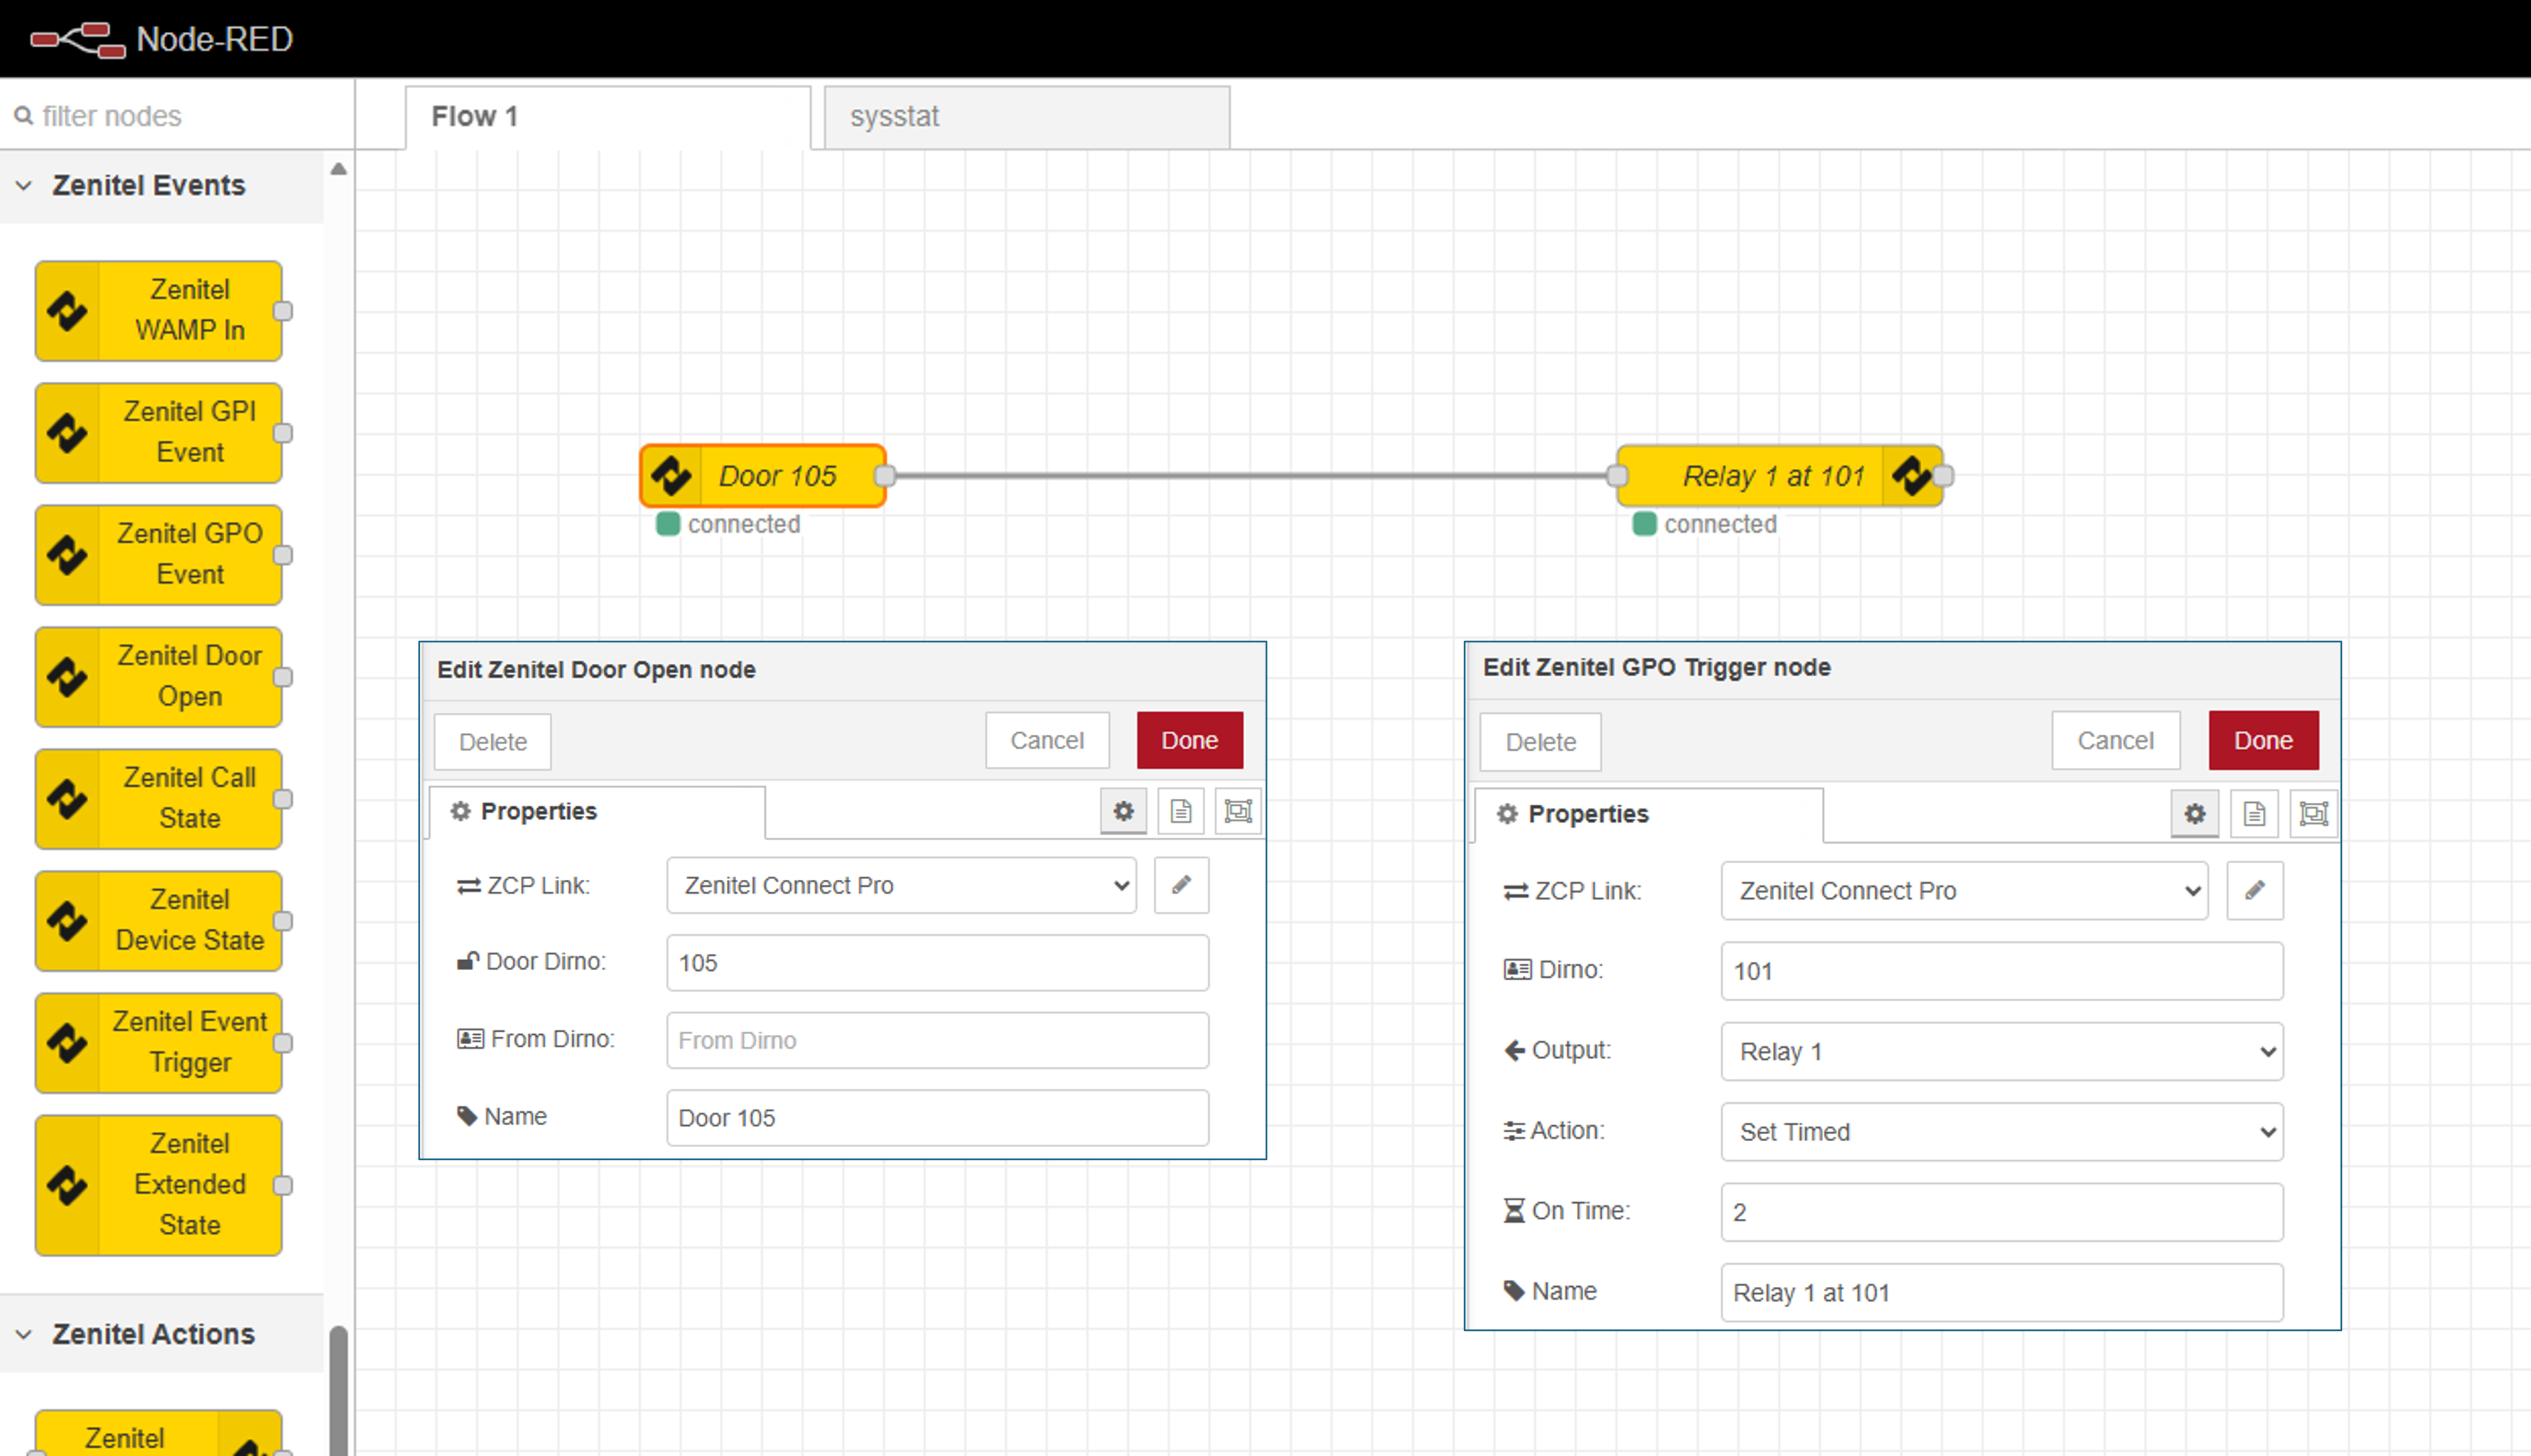Open the Output dropdown showing Relay 1
The height and width of the screenshot is (1456, 2531).
[x=2001, y=1051]
